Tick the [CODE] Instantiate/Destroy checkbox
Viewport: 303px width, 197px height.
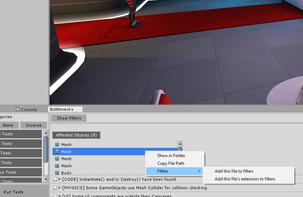click(x=55, y=179)
